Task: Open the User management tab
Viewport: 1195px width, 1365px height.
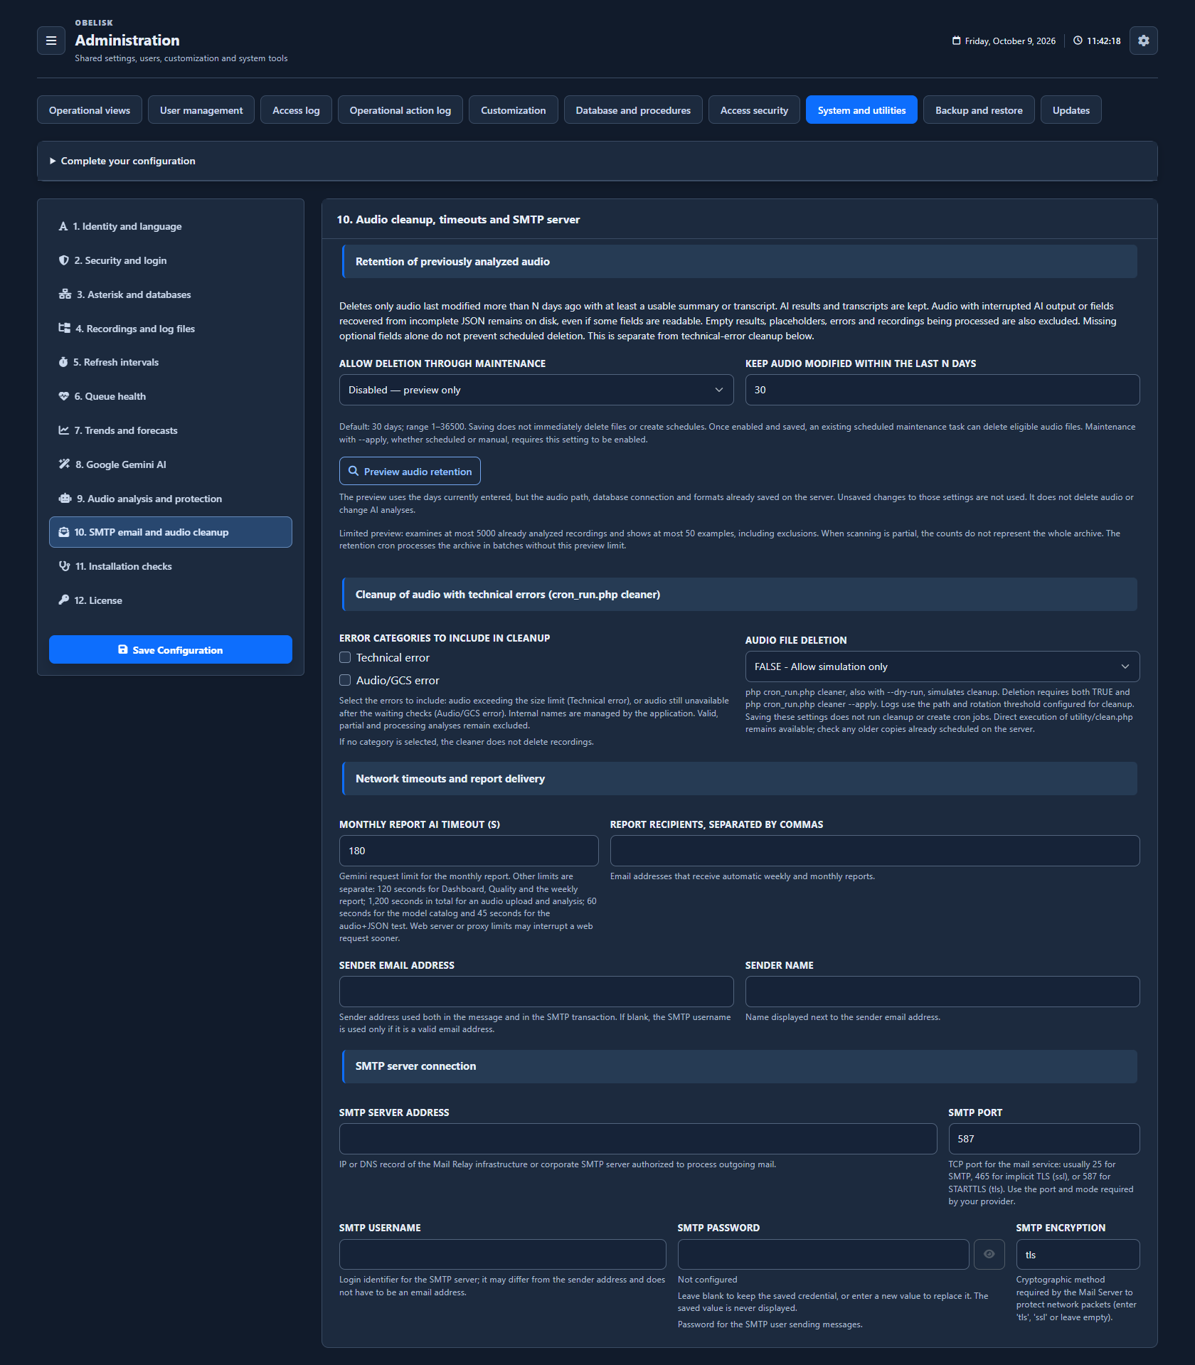Action: pyautogui.click(x=201, y=110)
